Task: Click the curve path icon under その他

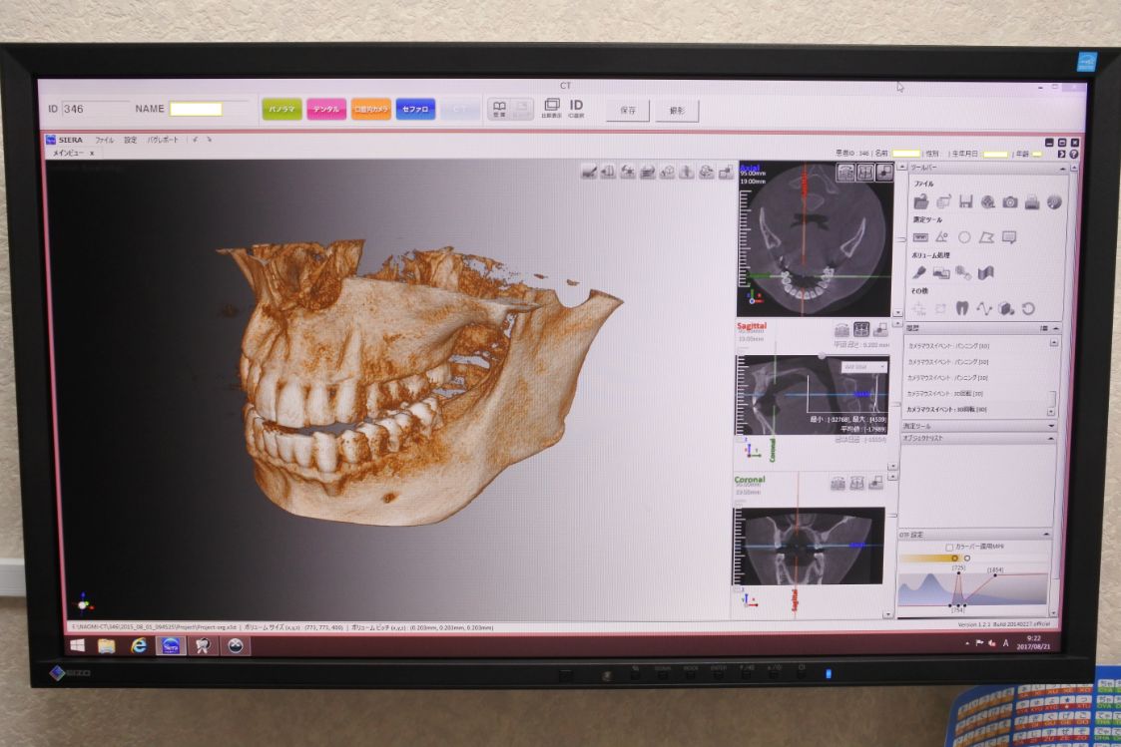Action: [x=984, y=308]
